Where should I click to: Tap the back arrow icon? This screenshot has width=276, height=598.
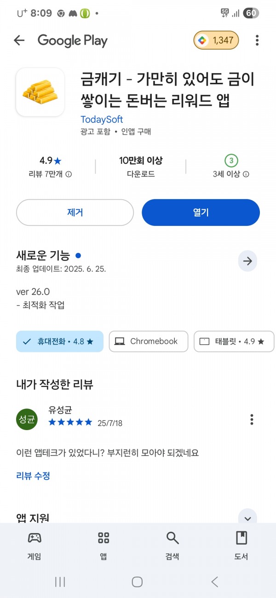click(x=19, y=40)
